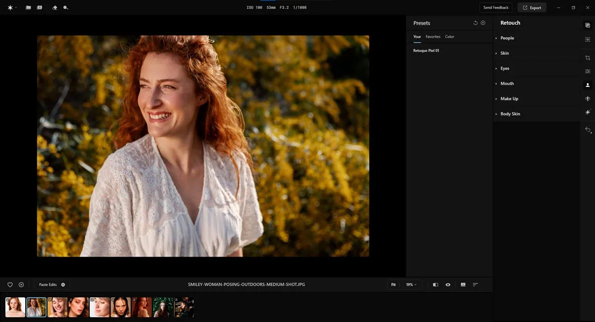Select the sixth filmstrip thumbnail
This screenshot has height=322, width=595.
(121, 307)
